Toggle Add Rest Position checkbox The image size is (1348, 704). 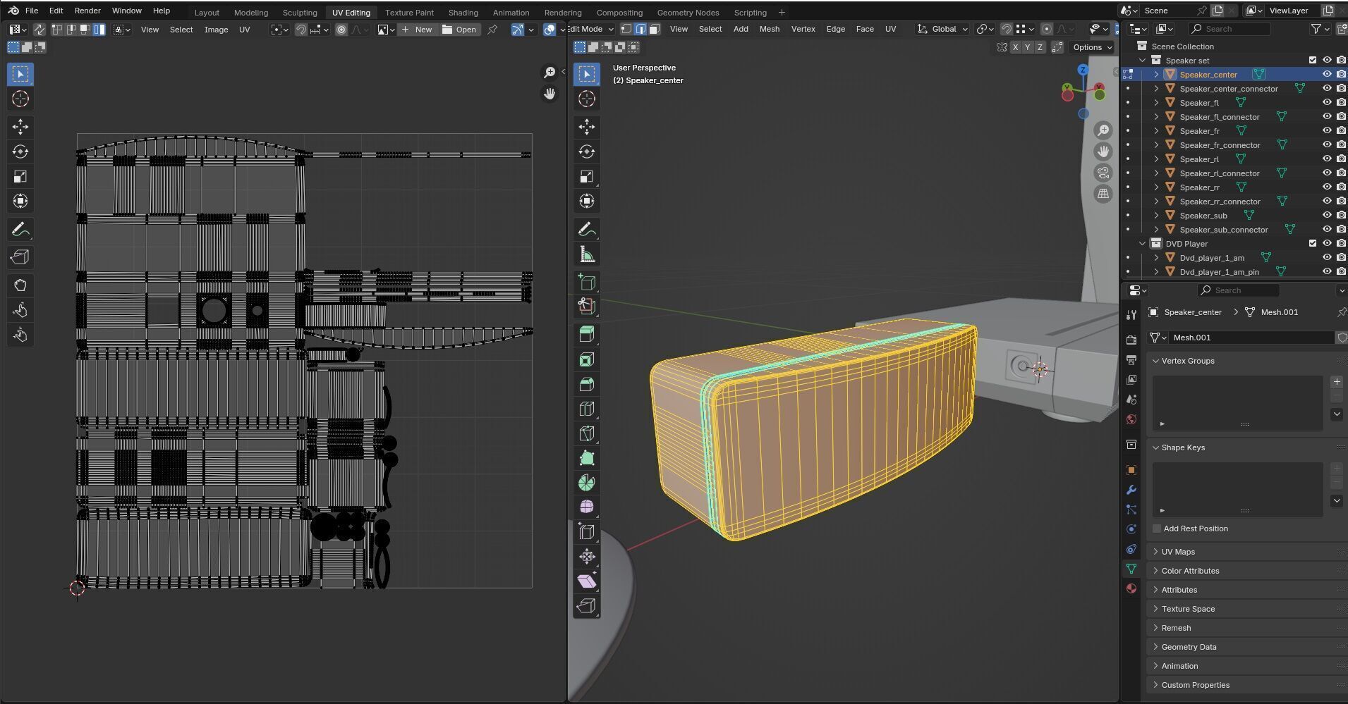(x=1157, y=529)
